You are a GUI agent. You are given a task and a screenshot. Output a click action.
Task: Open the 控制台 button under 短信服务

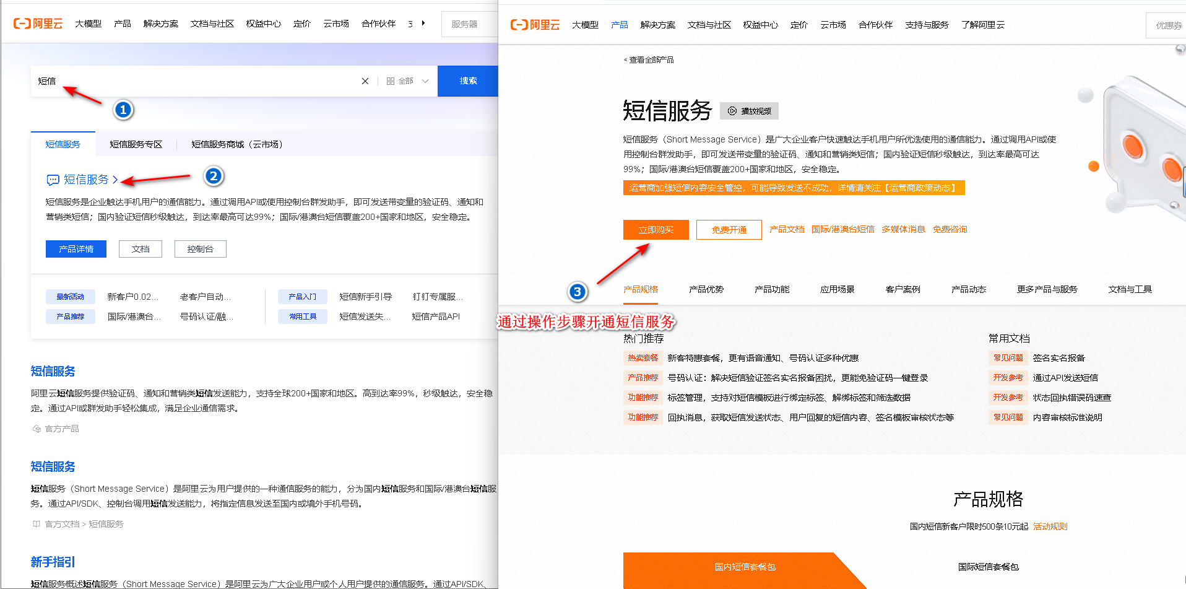[200, 249]
